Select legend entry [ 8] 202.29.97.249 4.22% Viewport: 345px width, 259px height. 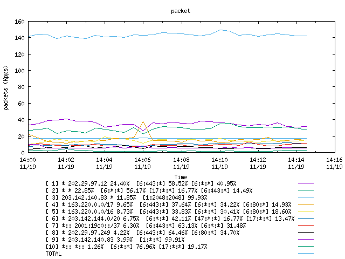(142, 233)
